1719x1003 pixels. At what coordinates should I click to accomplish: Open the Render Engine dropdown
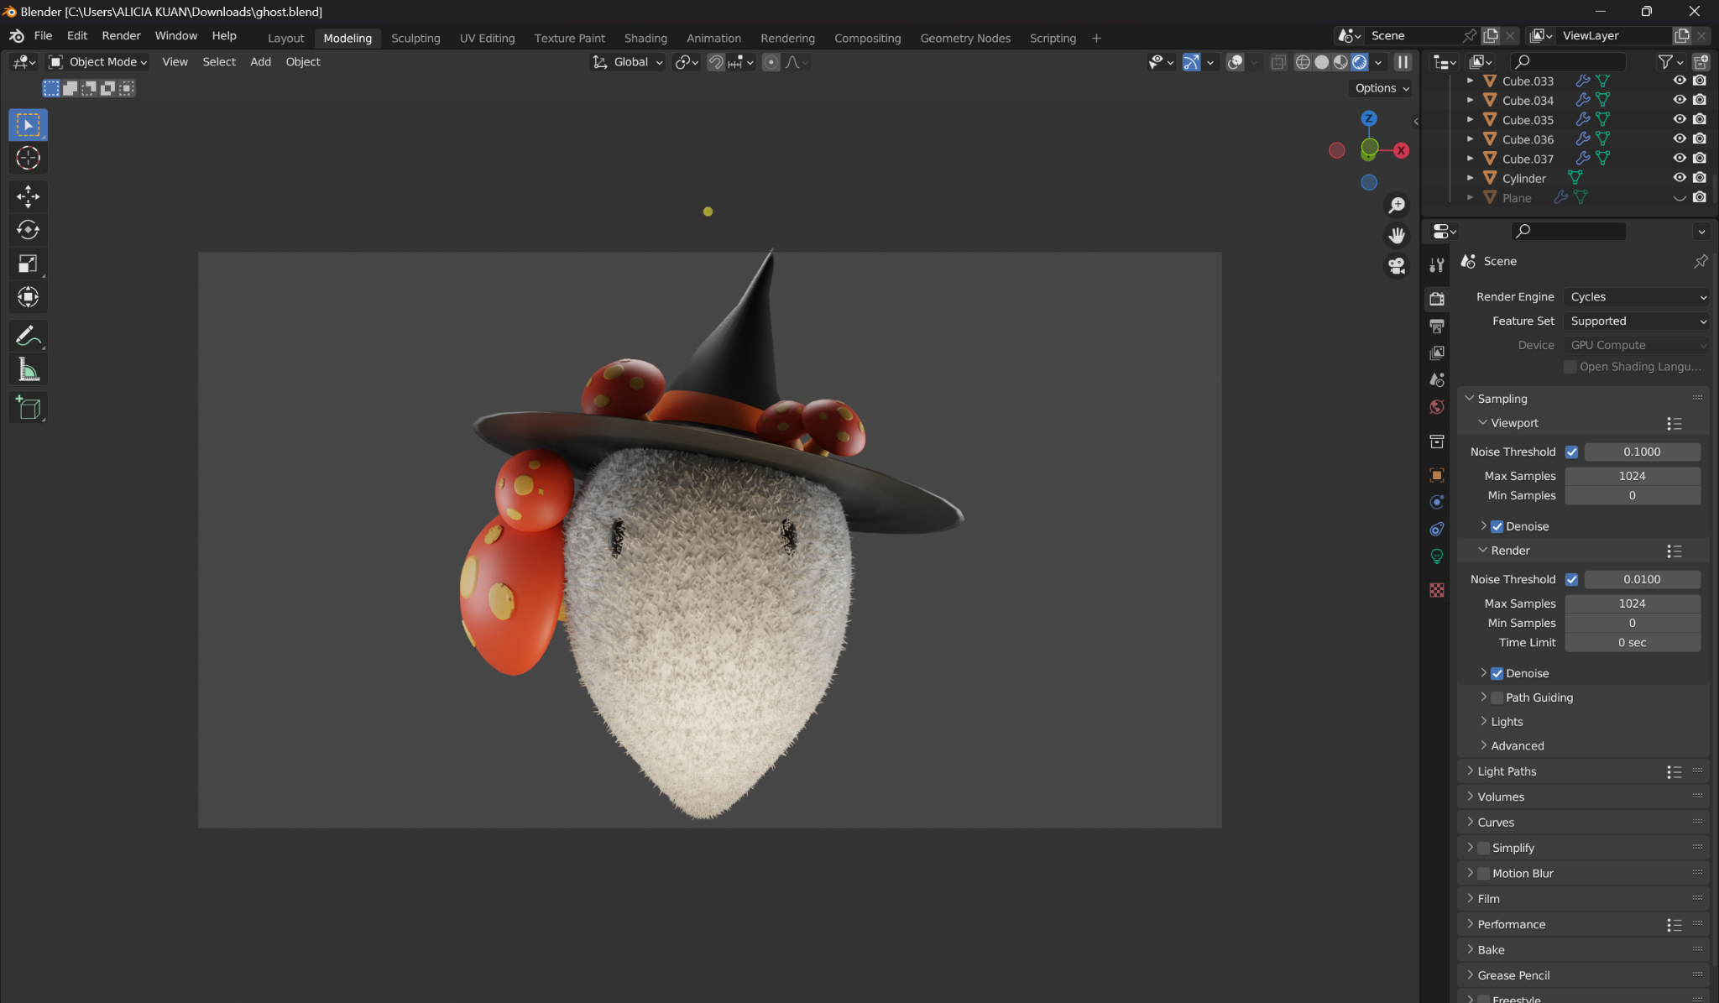(1638, 297)
